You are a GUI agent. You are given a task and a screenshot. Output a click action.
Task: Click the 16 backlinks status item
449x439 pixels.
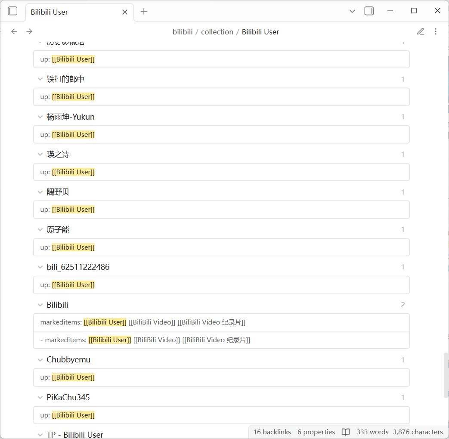pos(272,432)
